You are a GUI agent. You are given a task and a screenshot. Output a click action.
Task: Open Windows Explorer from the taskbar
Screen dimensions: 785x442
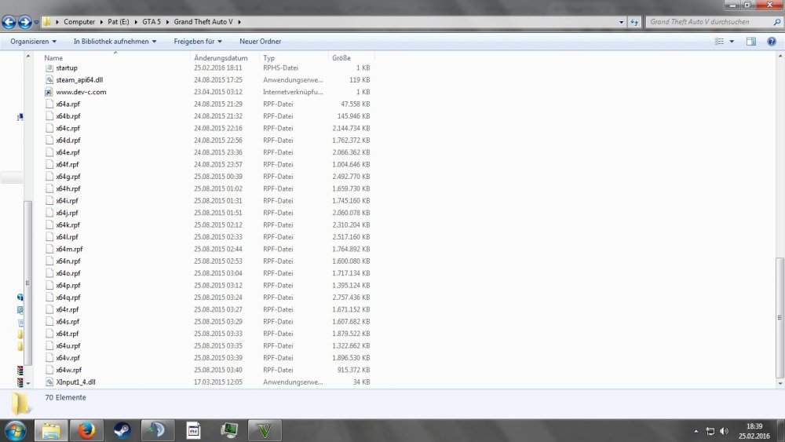pos(50,430)
